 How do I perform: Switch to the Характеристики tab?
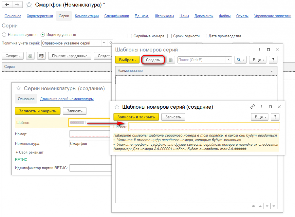tap(40, 16)
